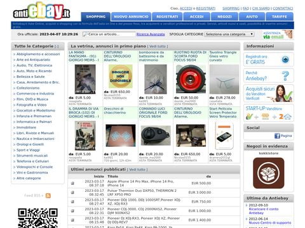The image size is (305, 228).
Task: Select Collezionismo category
Action: [28, 88]
